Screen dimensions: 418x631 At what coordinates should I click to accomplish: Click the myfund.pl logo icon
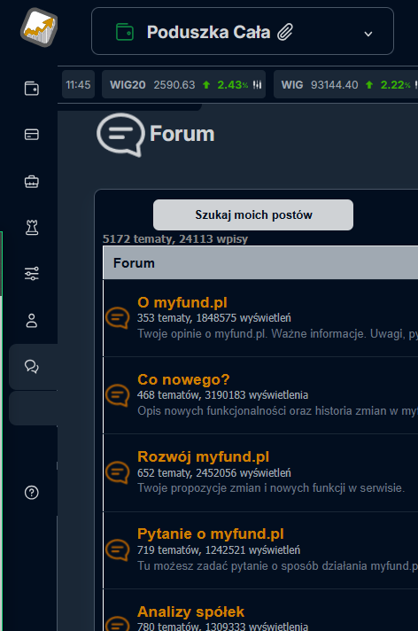(39, 27)
